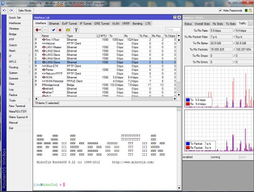Toggle the Hide Passwords checkbox
The height and width of the screenshot is (192, 254).
[220, 11]
